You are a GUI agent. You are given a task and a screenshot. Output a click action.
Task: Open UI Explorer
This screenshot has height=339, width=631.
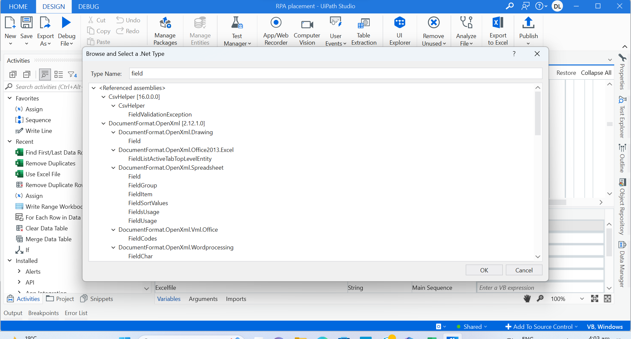point(400,30)
